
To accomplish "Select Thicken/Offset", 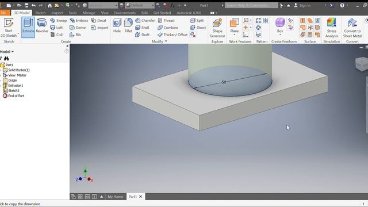I will 172,34.
